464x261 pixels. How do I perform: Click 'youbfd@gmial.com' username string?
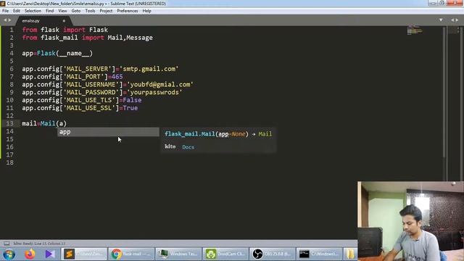[160, 85]
